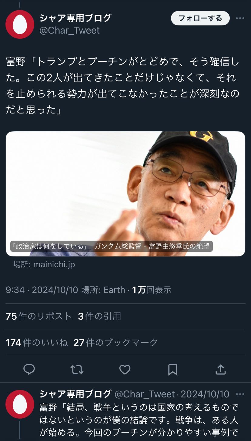251x441 pixels.
Task: Tap the share upload icon
Action: [x=221, y=369]
